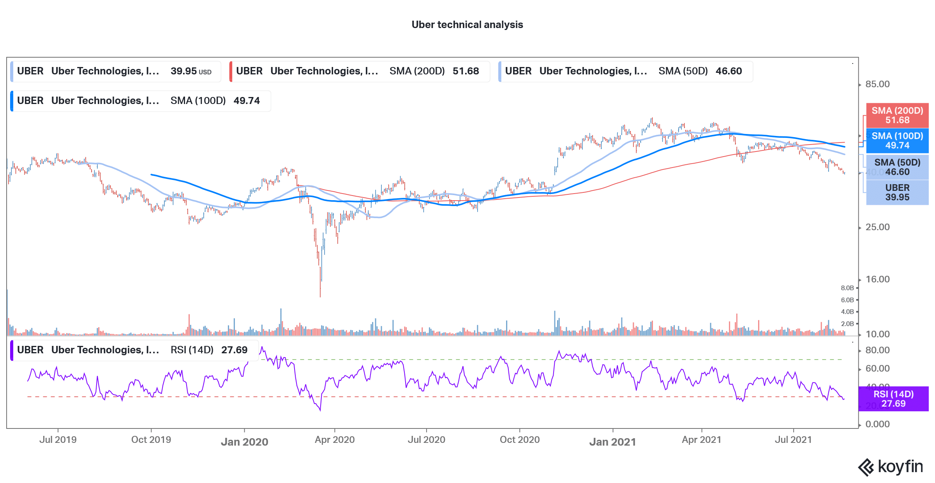Click the RSI (14D) 27.69 legend box
935x483 pixels.
[134, 350]
